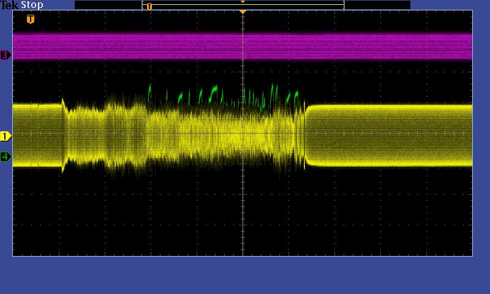This screenshot has width=490, height=294.
Task: Click the tiny orange triangle above the record bar
Action: click(243, 2)
